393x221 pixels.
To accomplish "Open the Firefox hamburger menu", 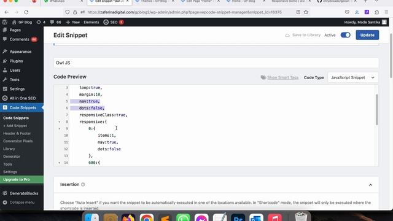I will coord(386,12).
